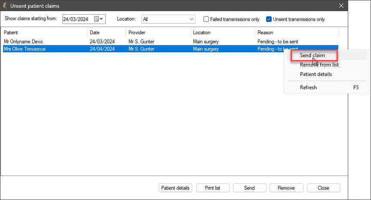Click Mr S. Gunter in Devo row
The width and height of the screenshot is (371, 200).
point(141,42)
